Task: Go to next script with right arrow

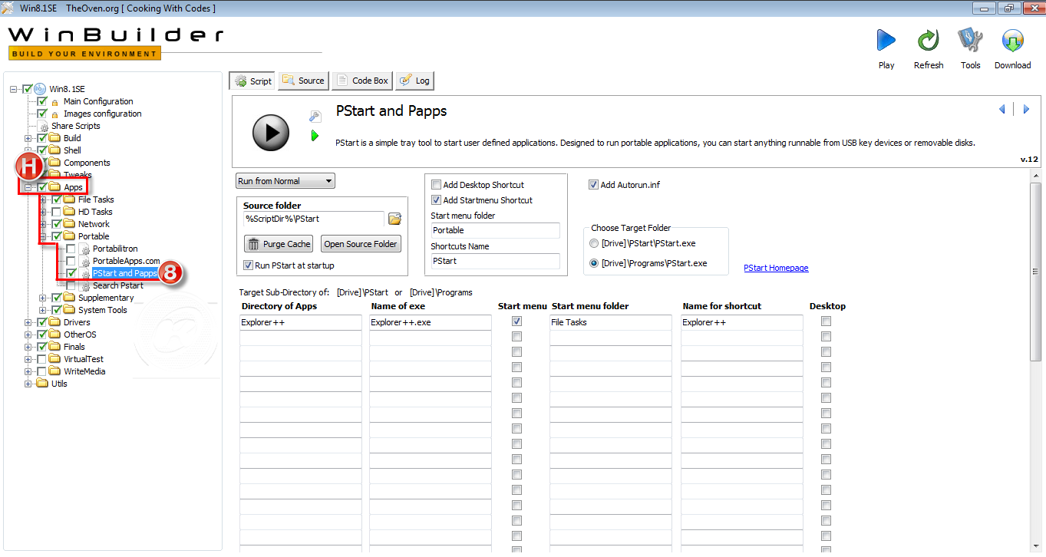Action: (1026, 110)
